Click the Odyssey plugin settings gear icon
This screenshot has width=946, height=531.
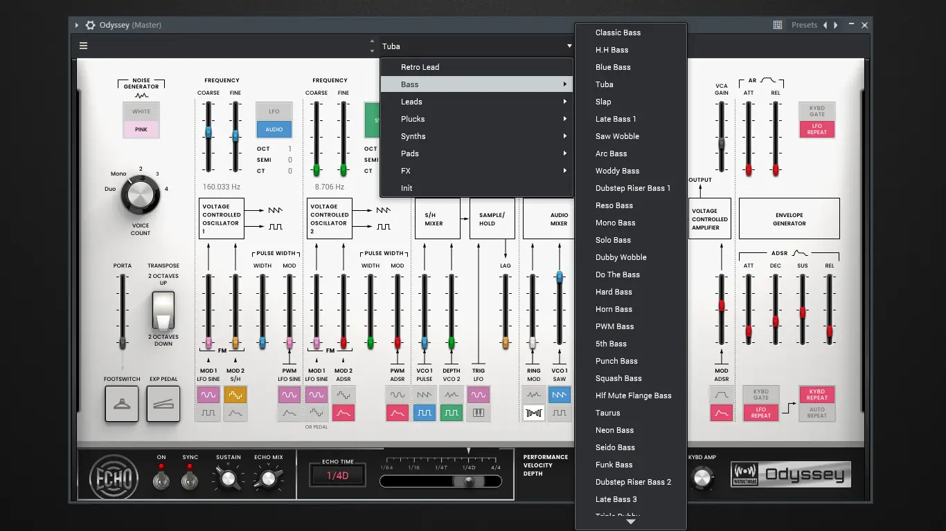point(90,26)
